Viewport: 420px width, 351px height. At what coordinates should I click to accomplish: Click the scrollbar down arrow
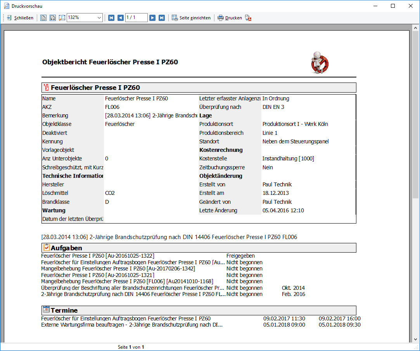[x=415, y=339]
